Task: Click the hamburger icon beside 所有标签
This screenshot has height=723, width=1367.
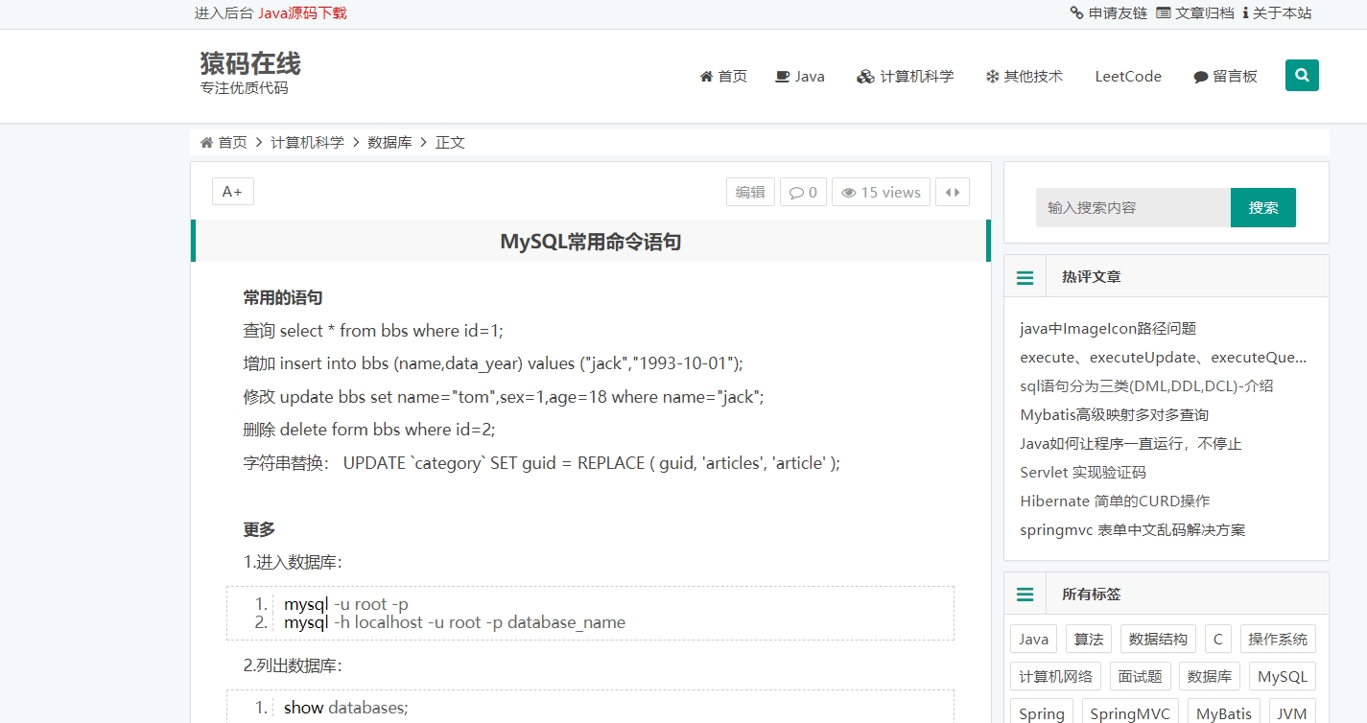Action: (1025, 595)
